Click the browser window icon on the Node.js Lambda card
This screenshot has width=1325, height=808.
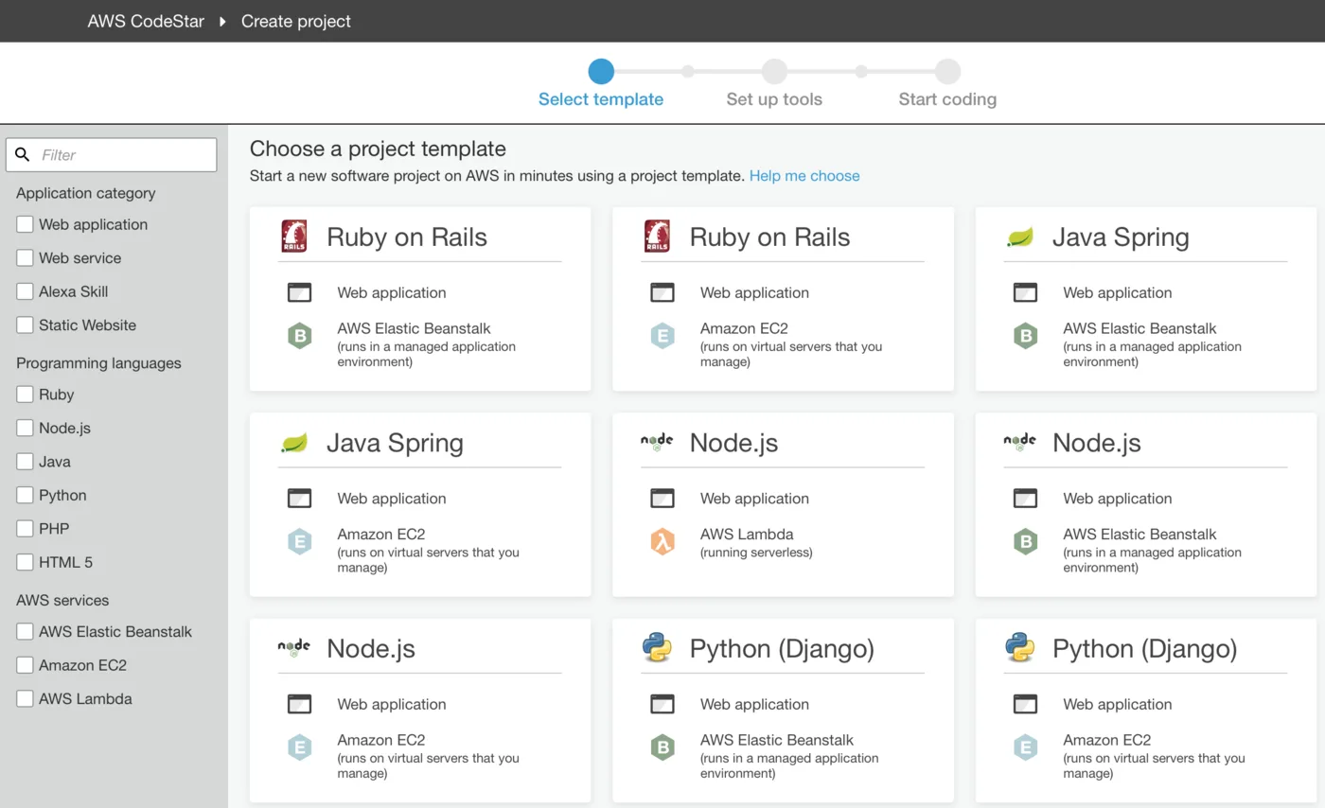click(662, 499)
